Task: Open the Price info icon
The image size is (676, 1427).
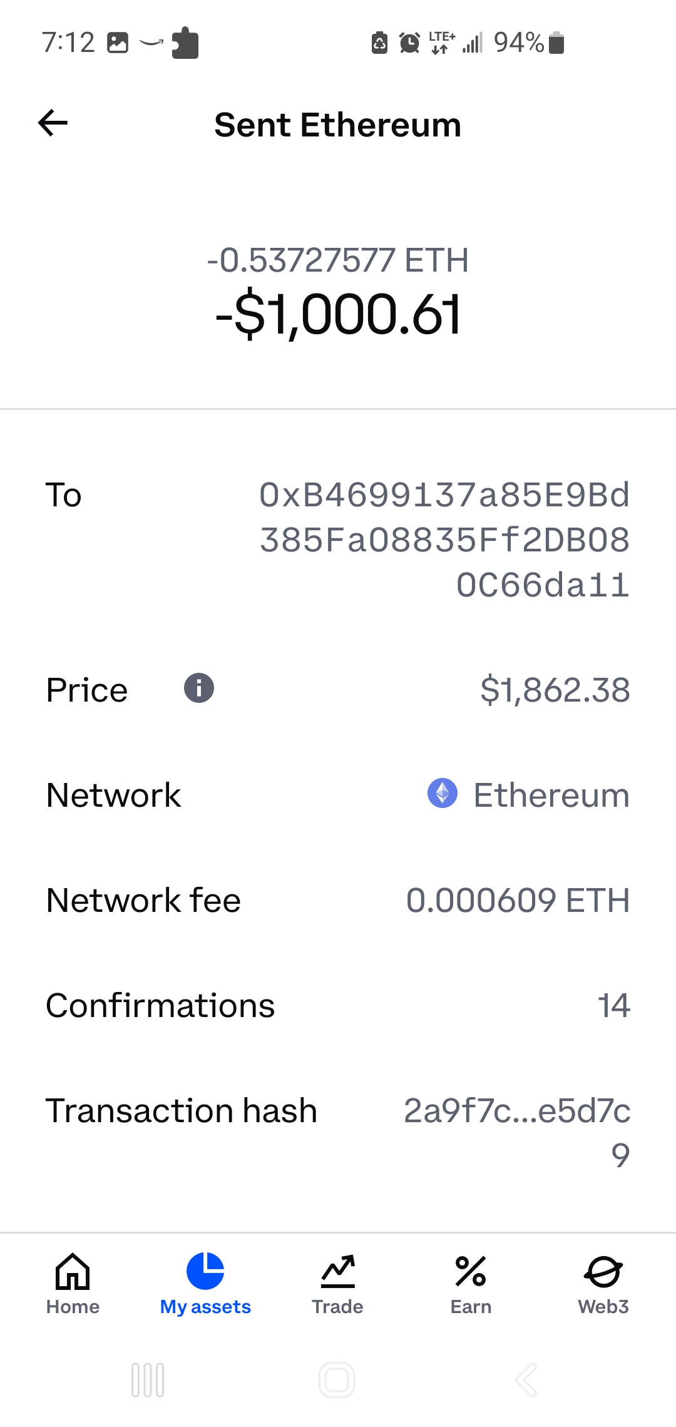Action: point(199,688)
